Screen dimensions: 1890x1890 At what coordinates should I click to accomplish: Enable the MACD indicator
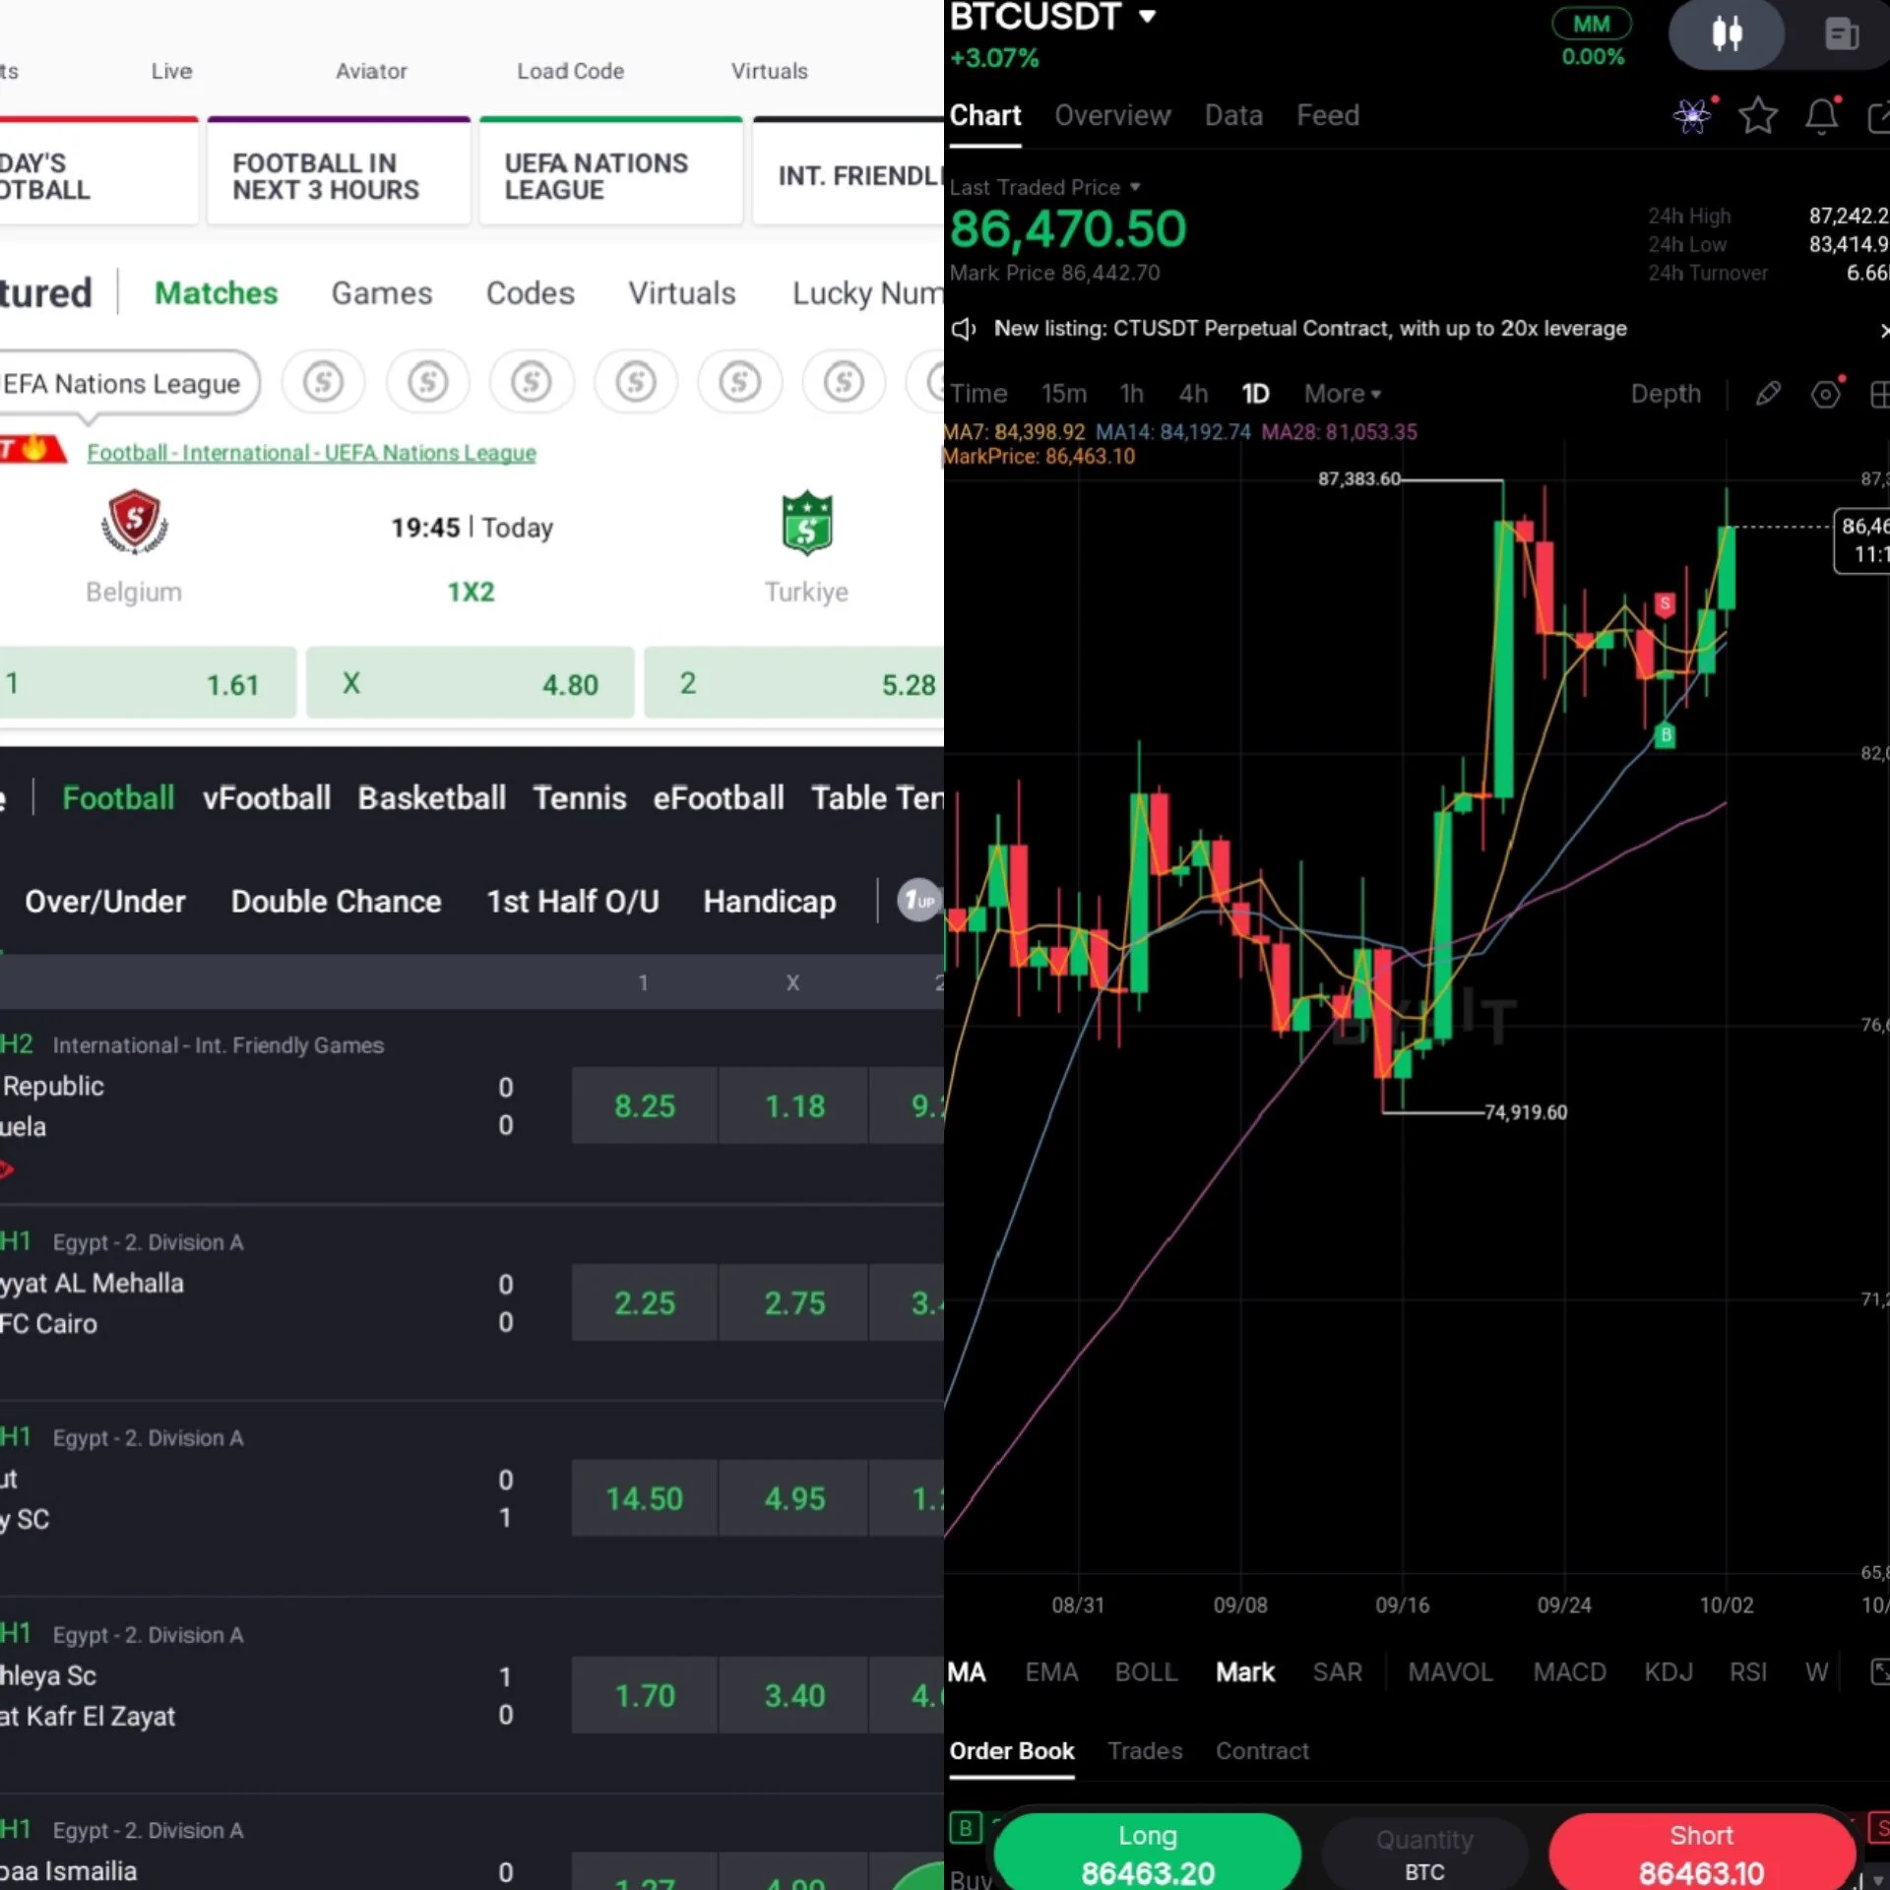[1569, 1671]
